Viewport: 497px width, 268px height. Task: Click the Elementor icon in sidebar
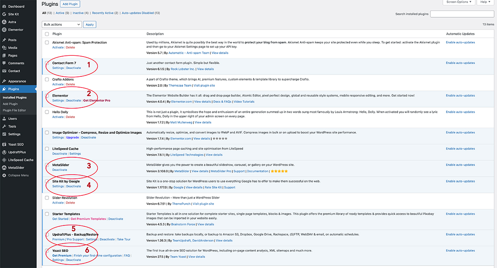coord(4,30)
